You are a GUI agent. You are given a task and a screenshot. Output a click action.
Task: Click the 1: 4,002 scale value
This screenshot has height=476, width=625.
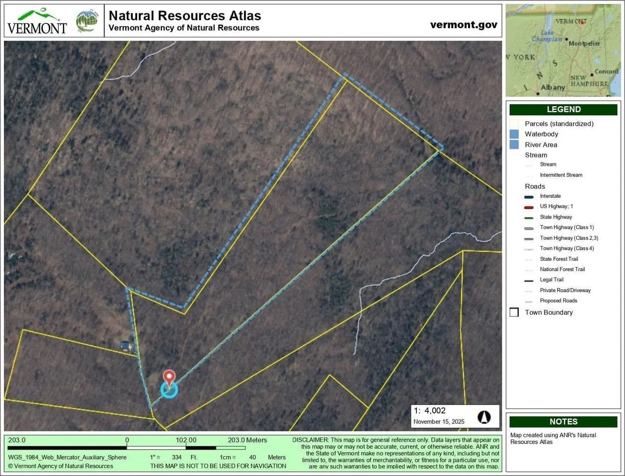point(430,411)
